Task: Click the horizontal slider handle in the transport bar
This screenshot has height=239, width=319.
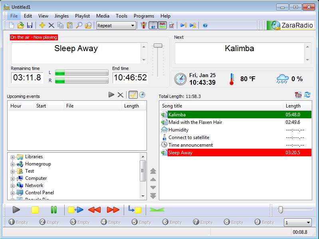Action: 281,210
